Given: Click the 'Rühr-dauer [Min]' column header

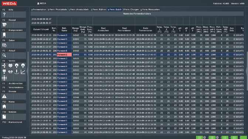Looking at the screenshot, I should [219, 29].
